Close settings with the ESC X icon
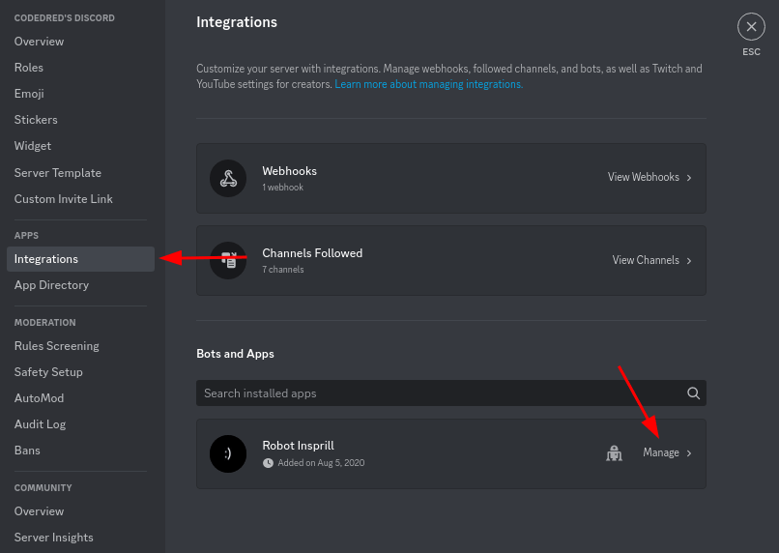Image resolution: width=779 pixels, height=553 pixels. point(751,27)
